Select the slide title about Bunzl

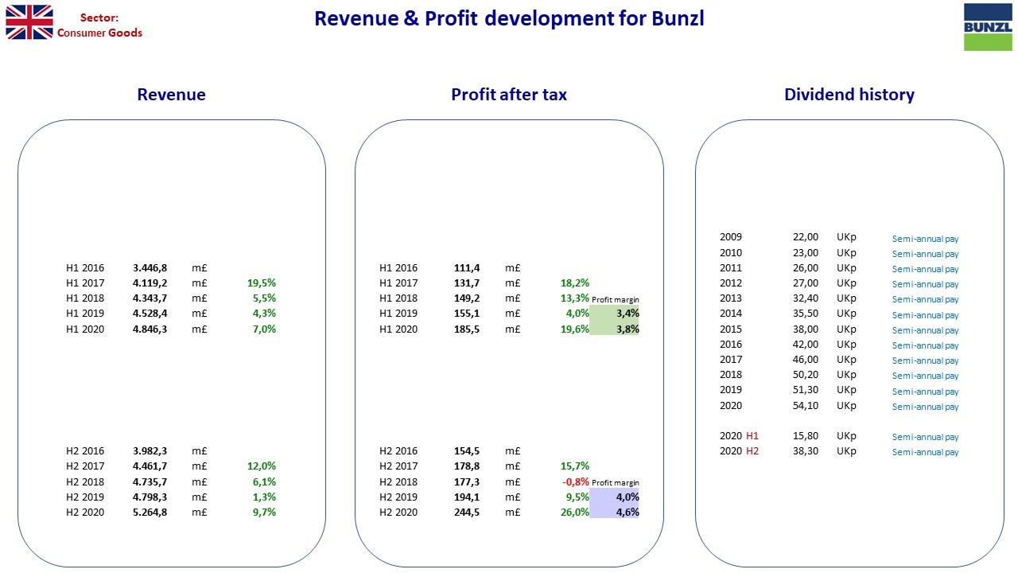[509, 18]
